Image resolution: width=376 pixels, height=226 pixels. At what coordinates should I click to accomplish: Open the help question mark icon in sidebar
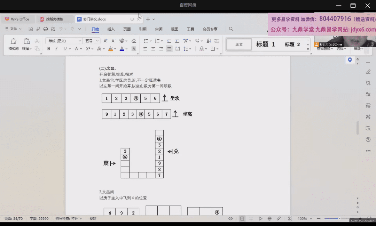368,139
